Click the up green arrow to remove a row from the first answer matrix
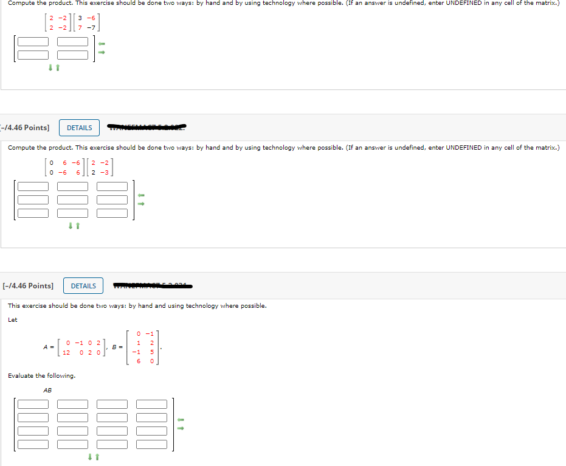This screenshot has height=466, width=566. [x=57, y=68]
